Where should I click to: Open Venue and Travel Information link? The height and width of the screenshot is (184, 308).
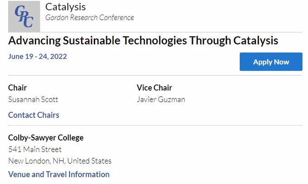tap(59, 174)
